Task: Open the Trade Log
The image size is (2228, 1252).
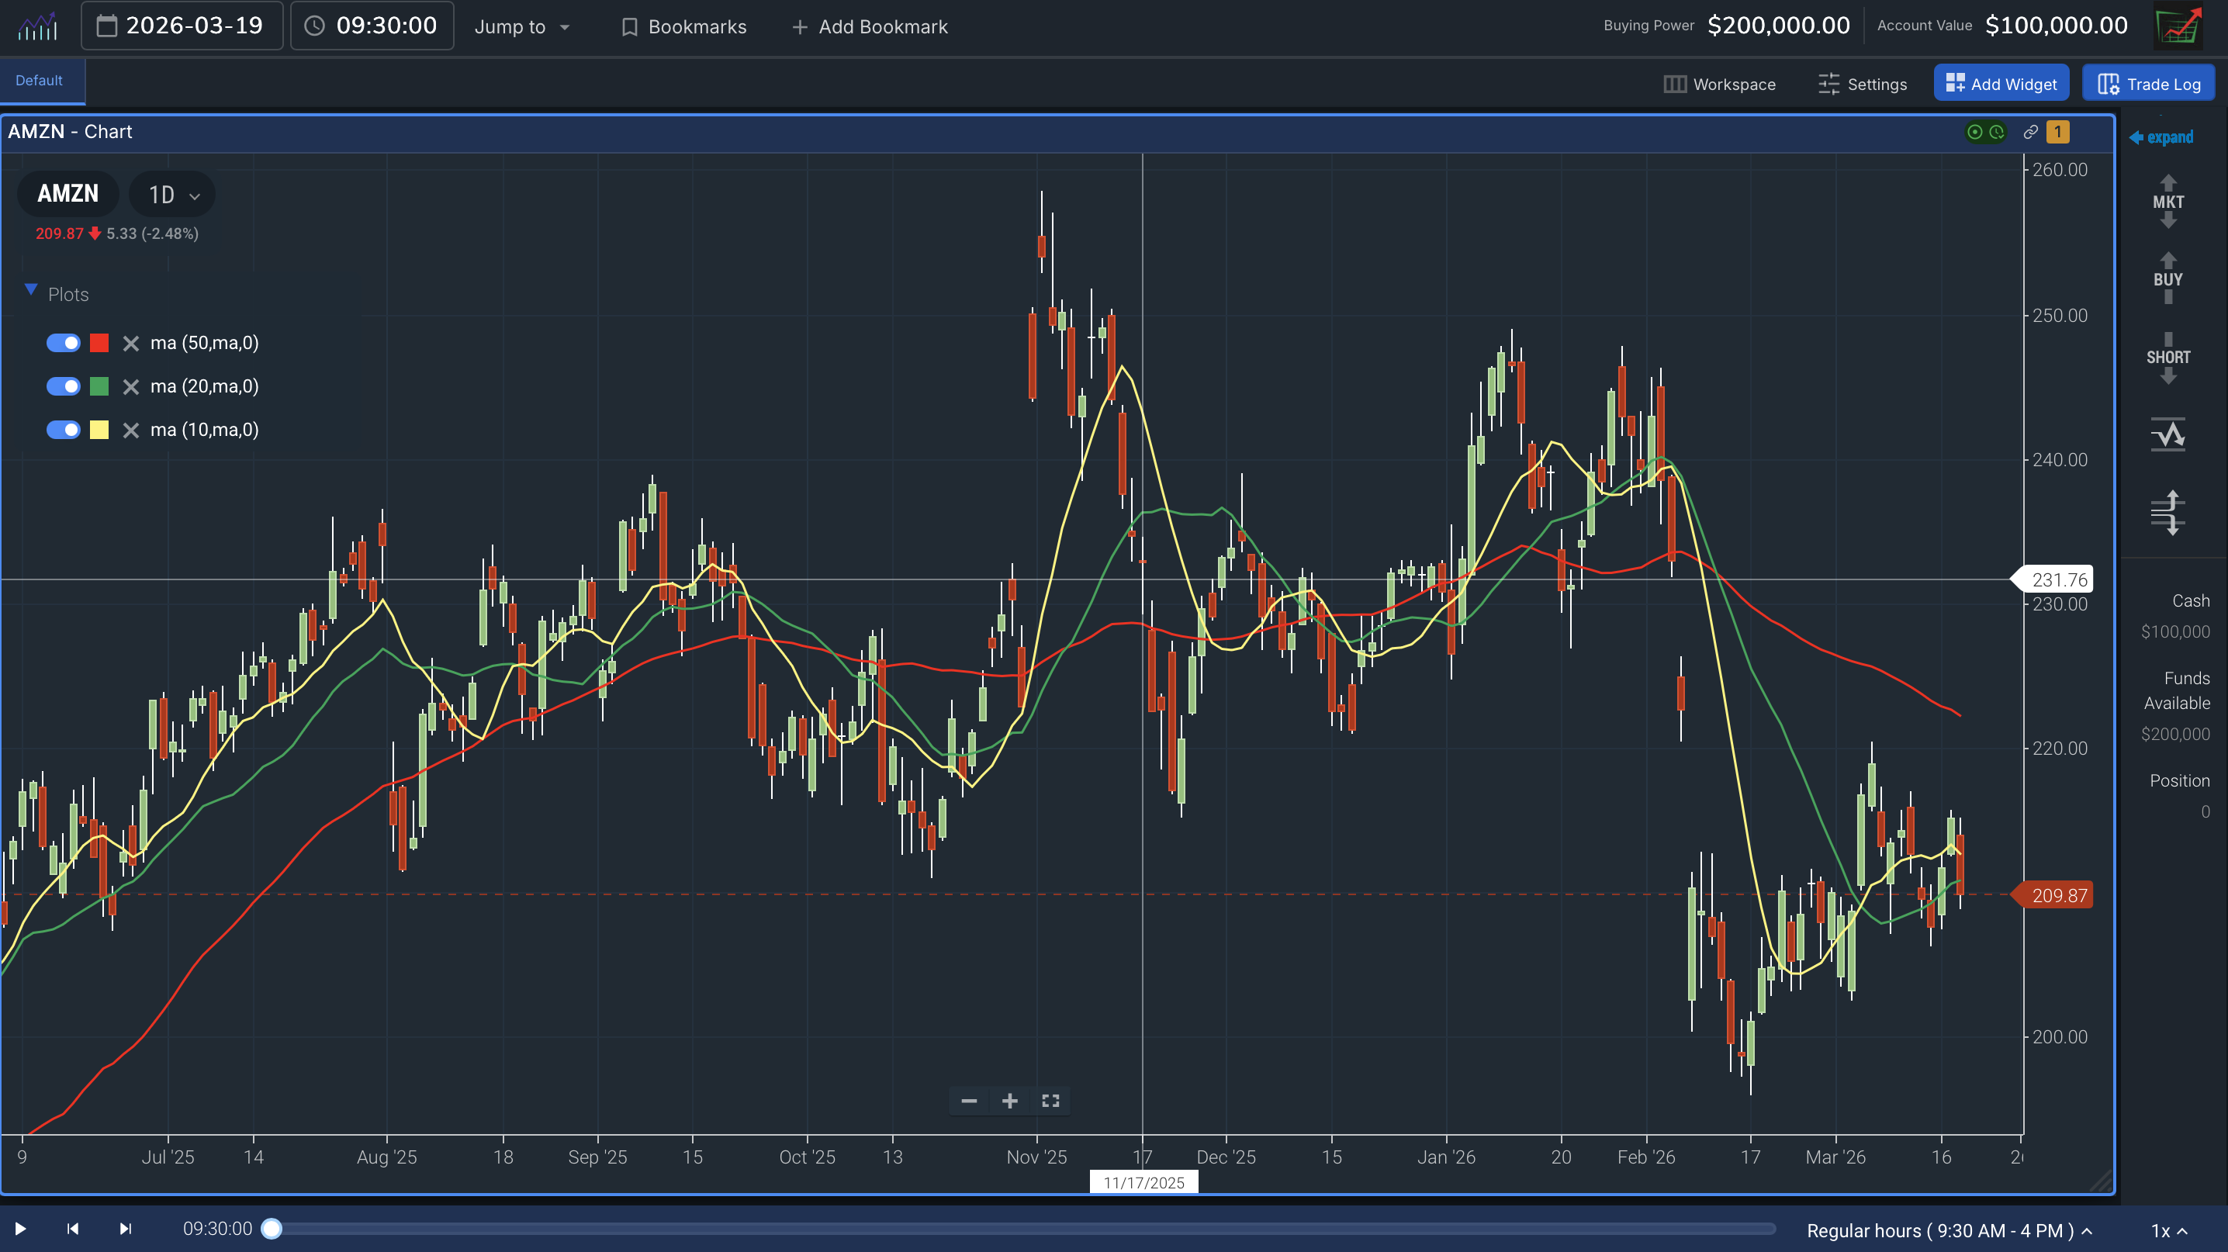Action: click(2148, 83)
